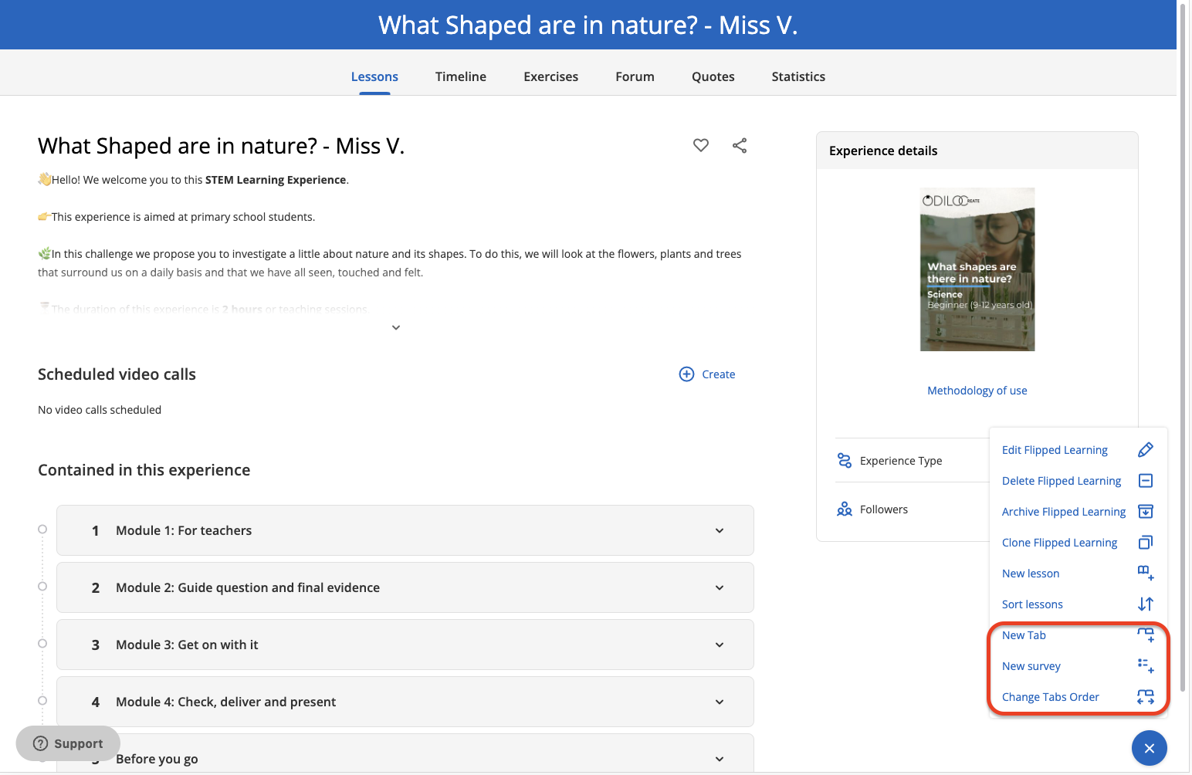The width and height of the screenshot is (1192, 775).
Task: Click the heart favorite icon
Action: pyautogui.click(x=701, y=145)
